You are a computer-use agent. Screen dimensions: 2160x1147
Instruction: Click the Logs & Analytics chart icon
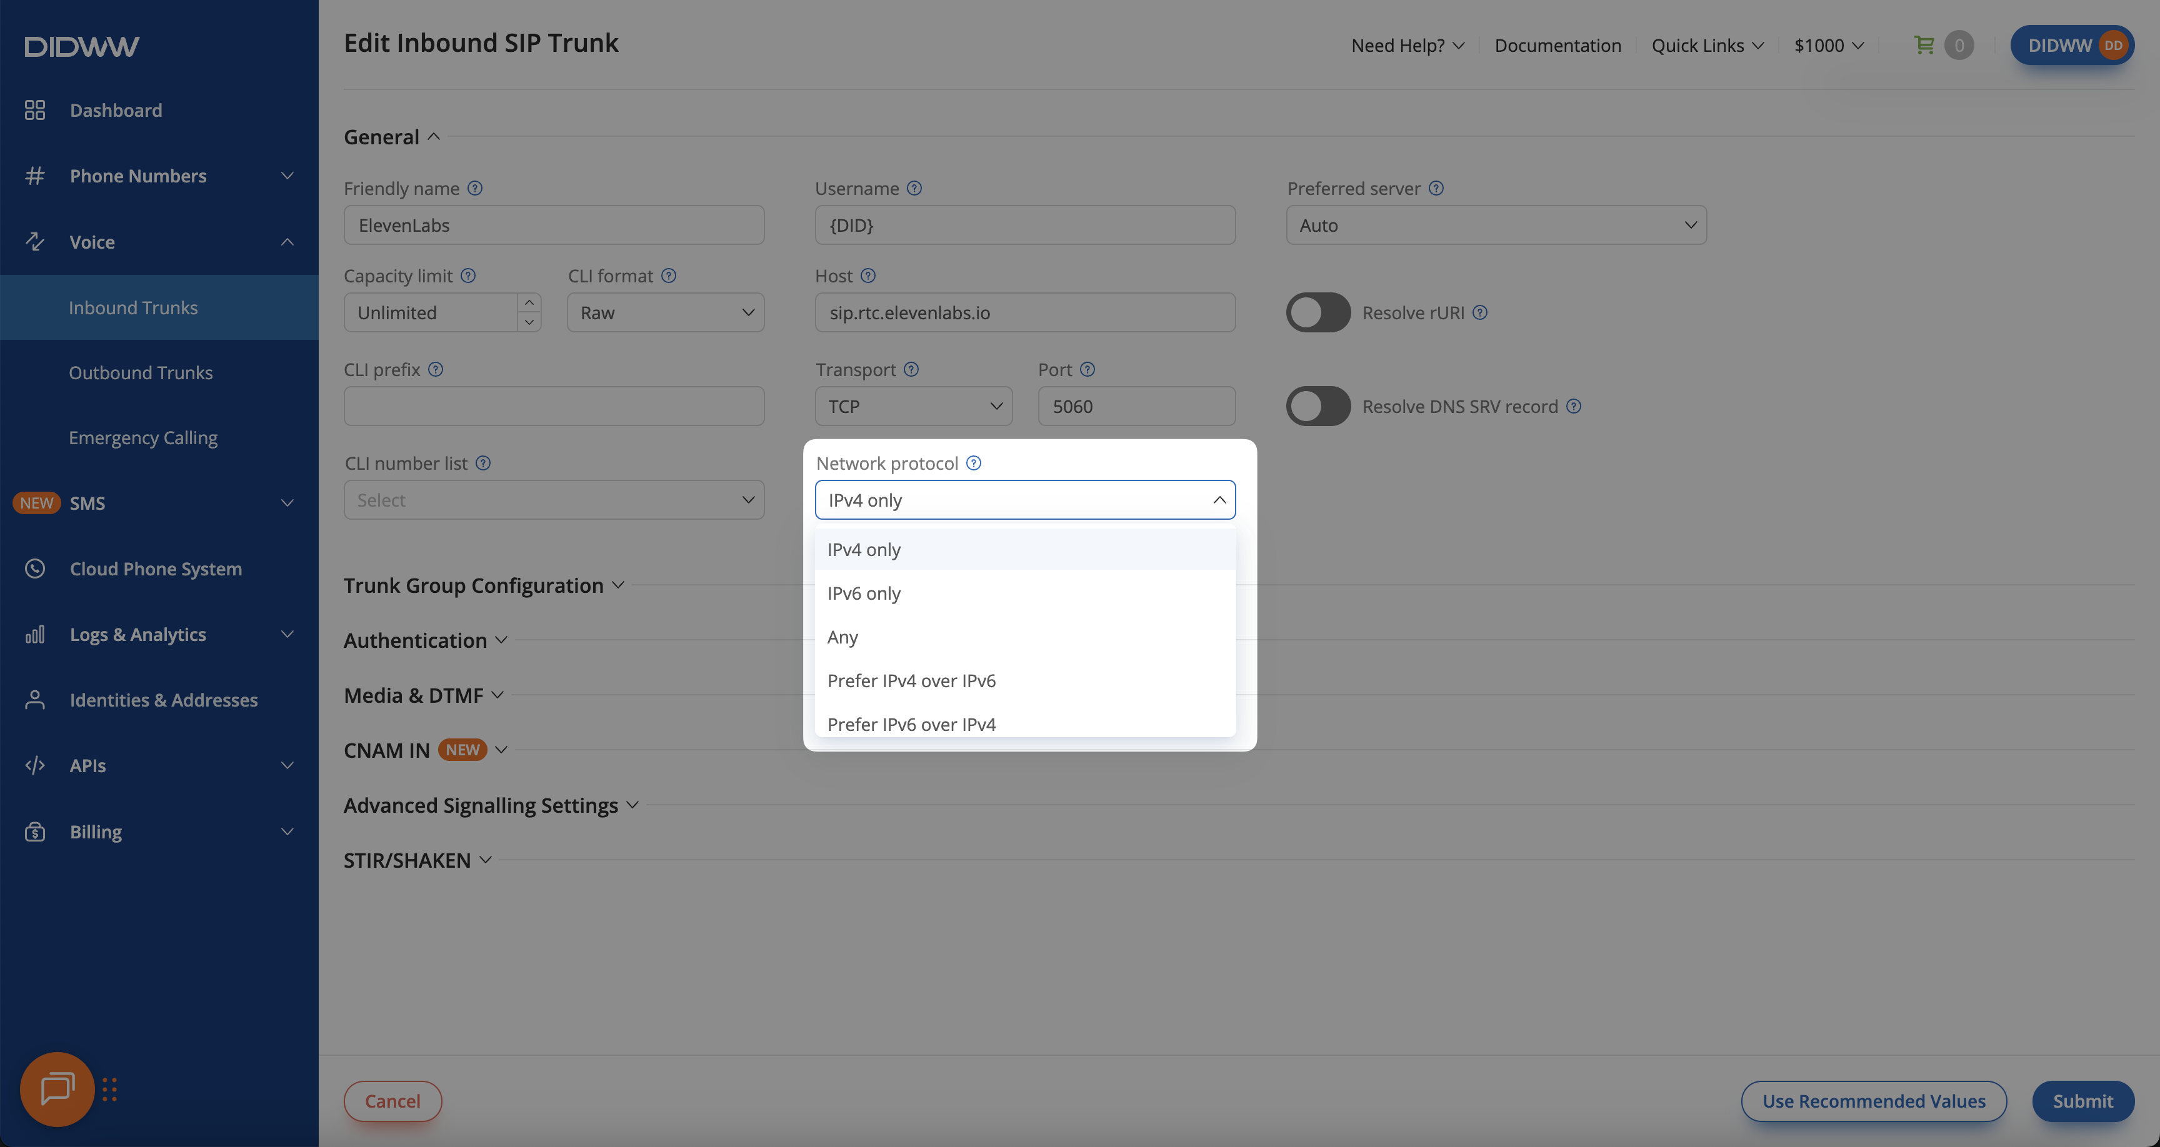tap(34, 634)
